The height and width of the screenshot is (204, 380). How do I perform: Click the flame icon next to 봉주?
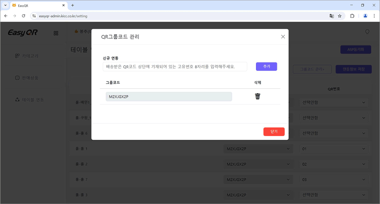tap(76, 31)
